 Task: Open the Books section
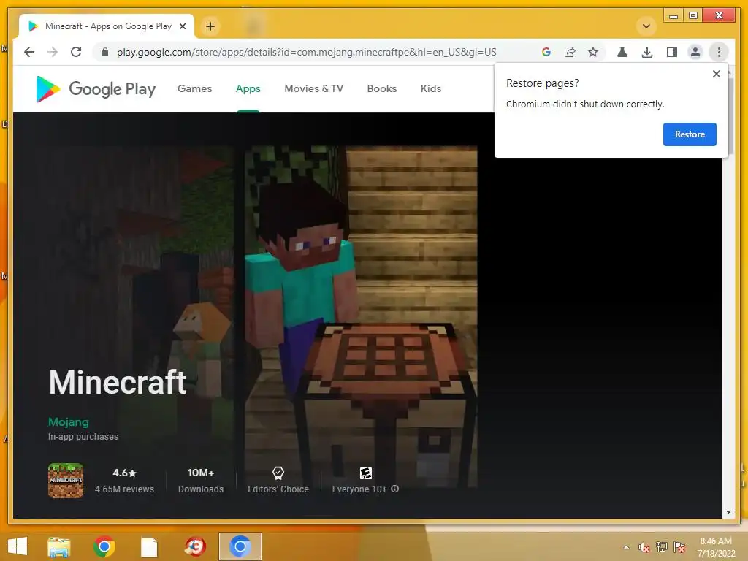[381, 88]
